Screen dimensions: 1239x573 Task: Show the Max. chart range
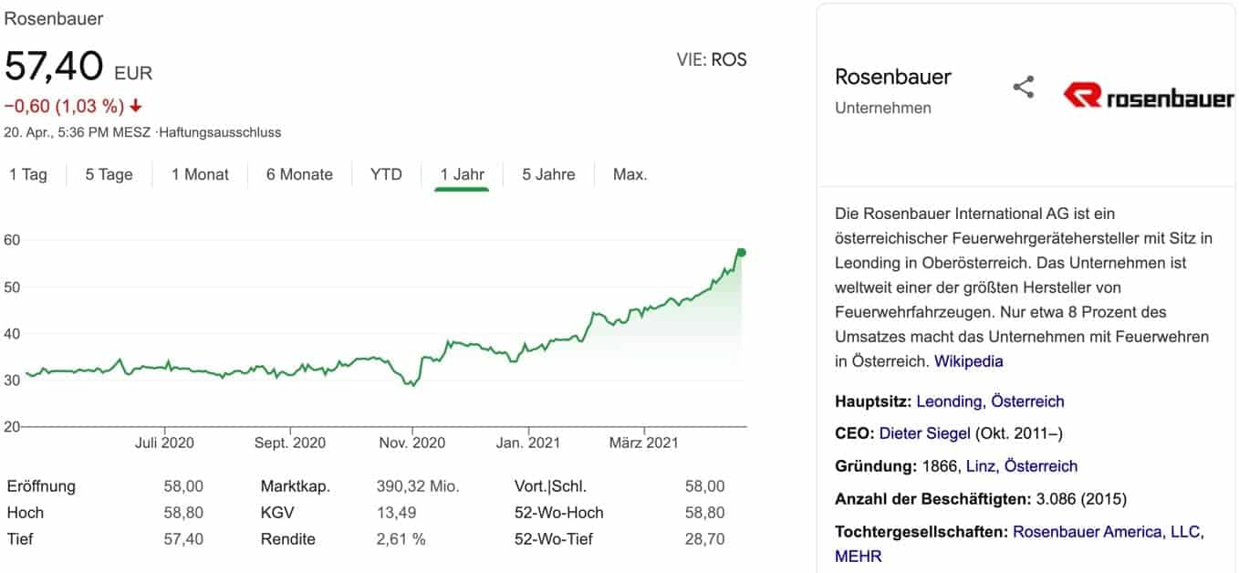pos(630,174)
